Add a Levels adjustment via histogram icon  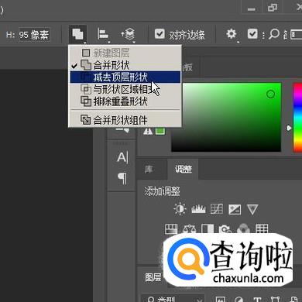pos(198,209)
